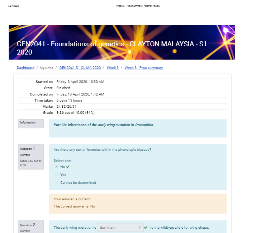Click 'Your answer is correct.' feedback text
Screen dimensions: 256x233
coord(72,199)
